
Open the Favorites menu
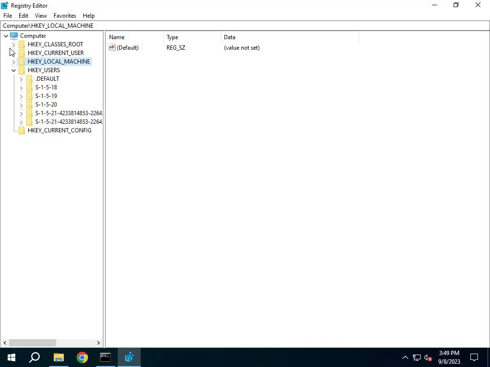click(x=65, y=16)
